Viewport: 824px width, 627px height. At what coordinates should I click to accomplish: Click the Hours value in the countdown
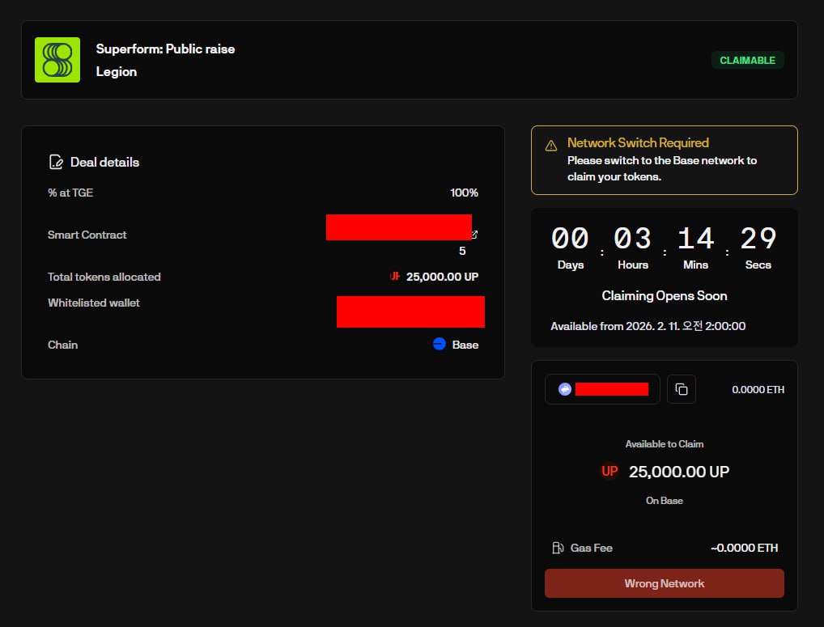pyautogui.click(x=632, y=239)
